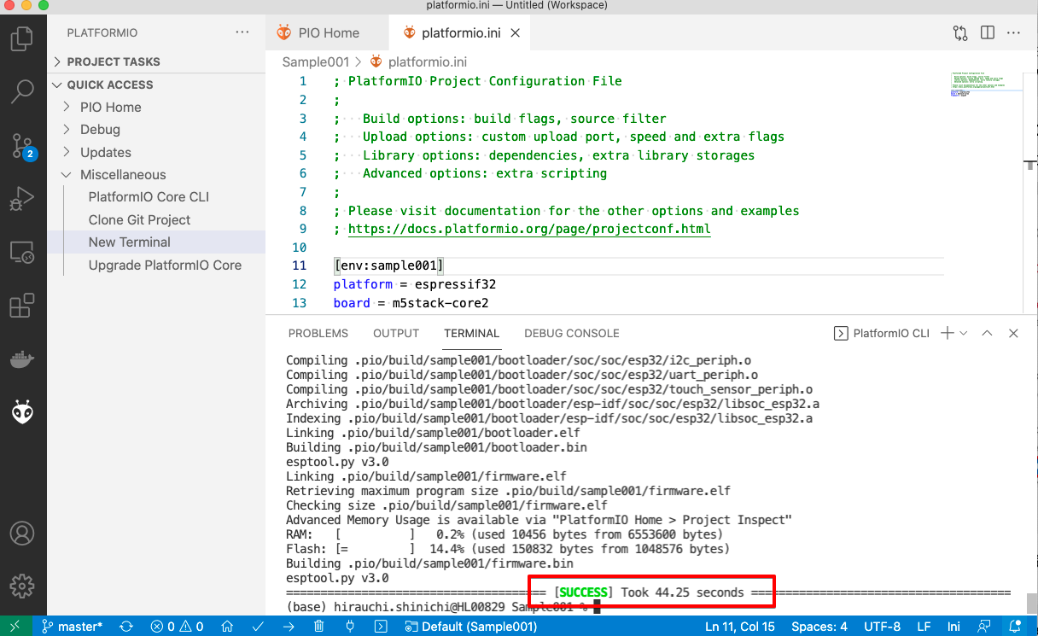1038x636 pixels.
Task: Toggle notifications from the status bar bell
Action: click(1016, 626)
